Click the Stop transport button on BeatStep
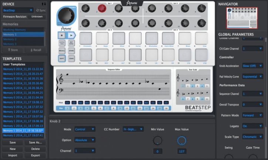 click(62, 35)
